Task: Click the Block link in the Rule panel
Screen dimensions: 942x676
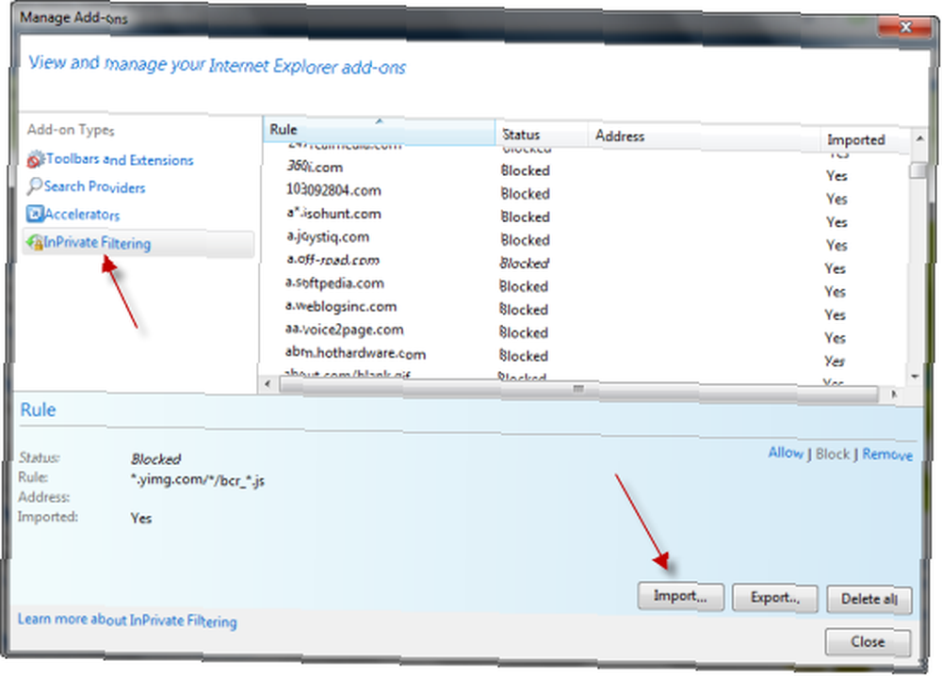Action: (832, 454)
